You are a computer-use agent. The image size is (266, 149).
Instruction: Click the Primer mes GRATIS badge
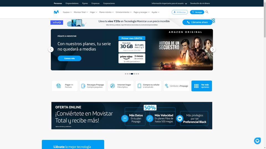tap(132, 38)
